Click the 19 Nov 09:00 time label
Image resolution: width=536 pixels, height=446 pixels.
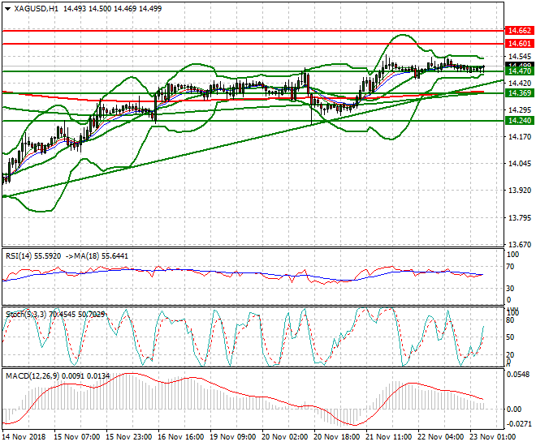(x=233, y=437)
